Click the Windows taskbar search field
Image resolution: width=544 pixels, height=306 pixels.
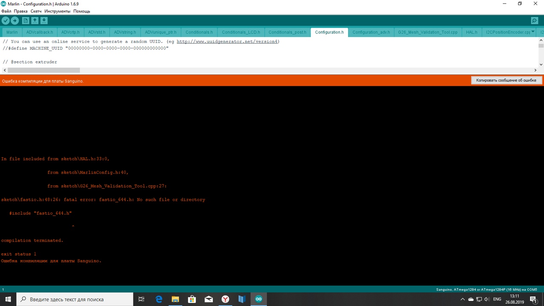(x=75, y=299)
